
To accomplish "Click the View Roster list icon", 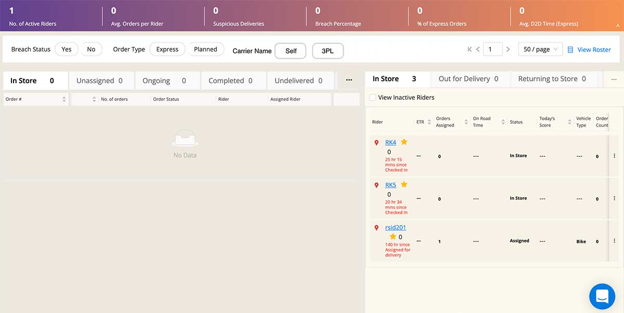I will click(x=570, y=50).
